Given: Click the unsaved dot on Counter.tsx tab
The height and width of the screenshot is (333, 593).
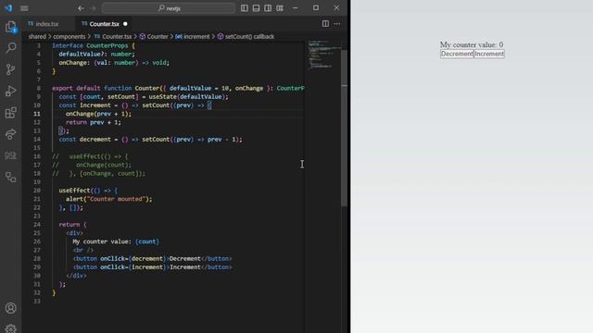Looking at the screenshot, I should (x=125, y=24).
